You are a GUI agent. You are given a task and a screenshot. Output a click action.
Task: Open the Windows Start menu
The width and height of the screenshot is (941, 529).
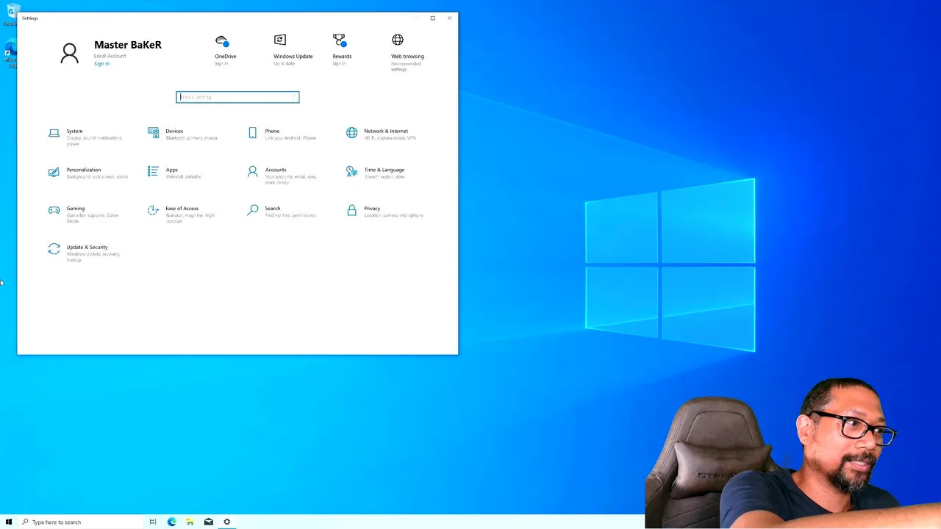pos(9,522)
